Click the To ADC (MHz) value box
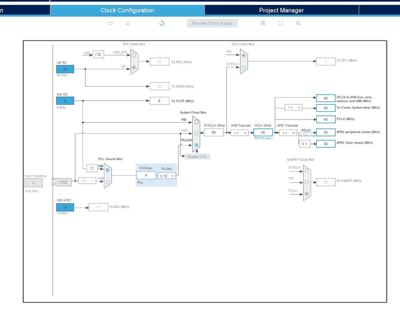 (x=98, y=207)
